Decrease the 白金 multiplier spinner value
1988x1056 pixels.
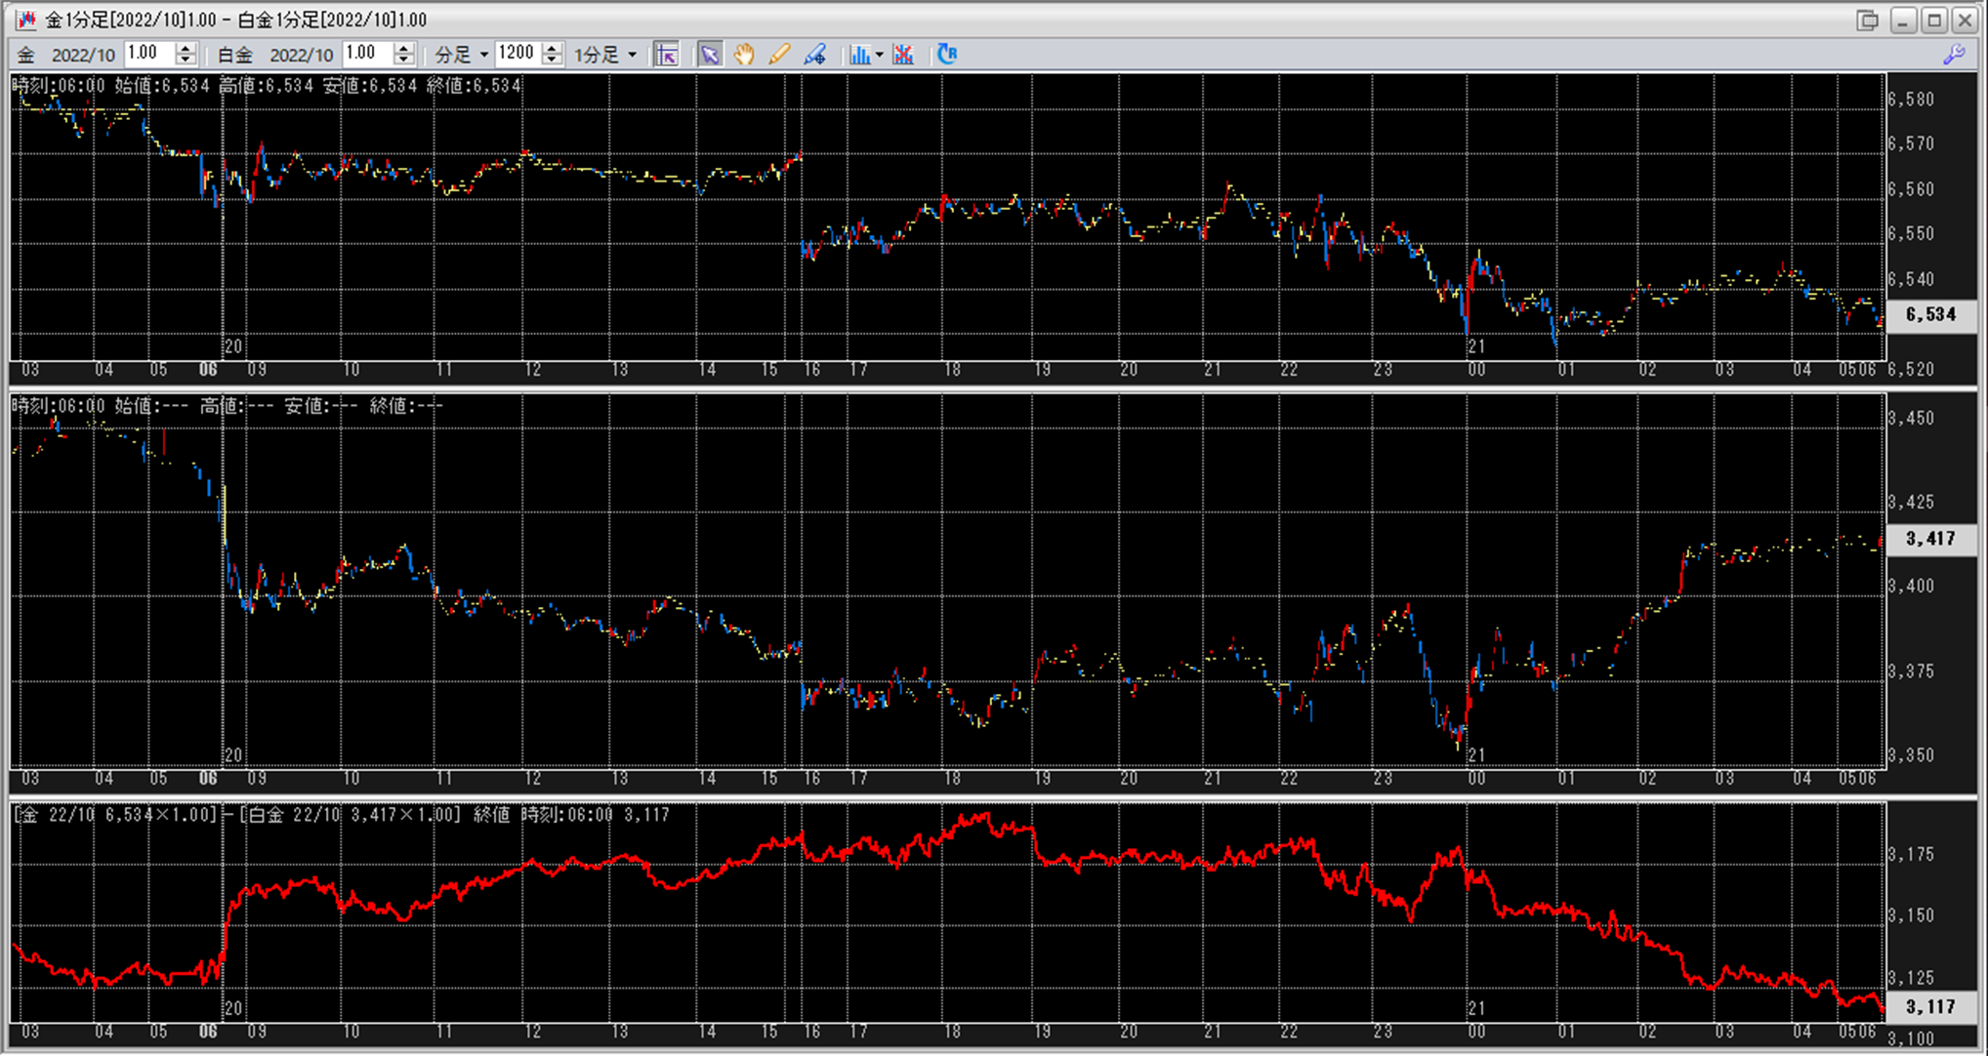[x=404, y=61]
